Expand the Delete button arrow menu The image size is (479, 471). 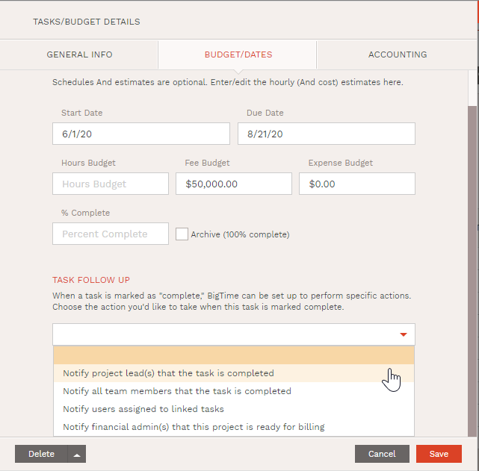coord(77,454)
